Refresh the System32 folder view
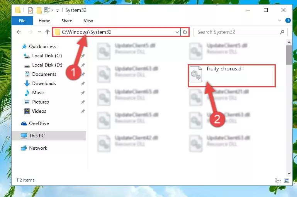The image size is (297, 197). [185, 32]
